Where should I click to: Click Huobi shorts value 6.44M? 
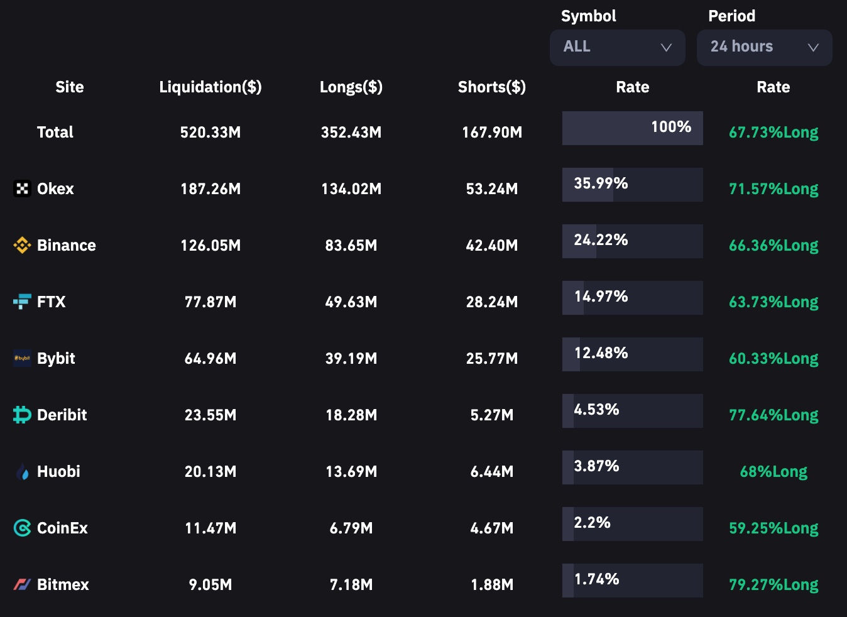click(492, 471)
